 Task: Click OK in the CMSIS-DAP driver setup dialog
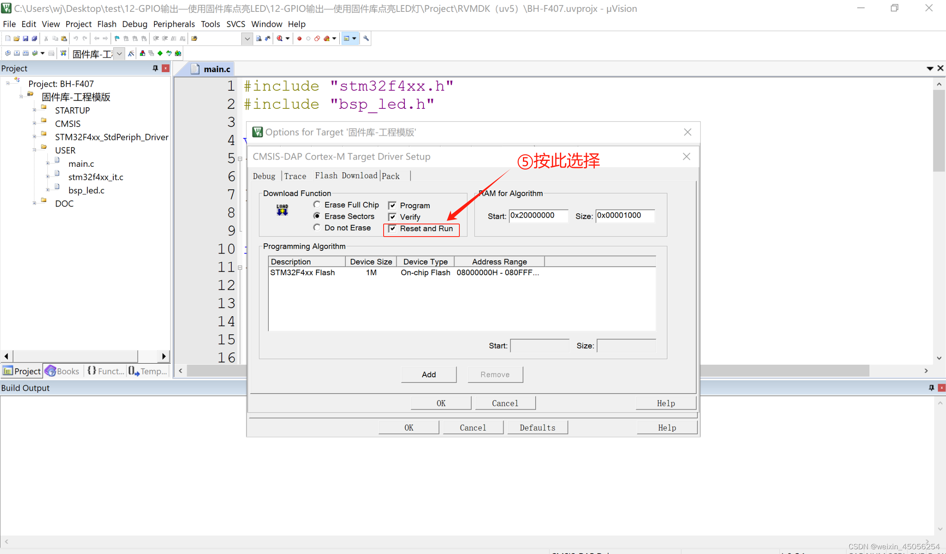click(x=441, y=403)
